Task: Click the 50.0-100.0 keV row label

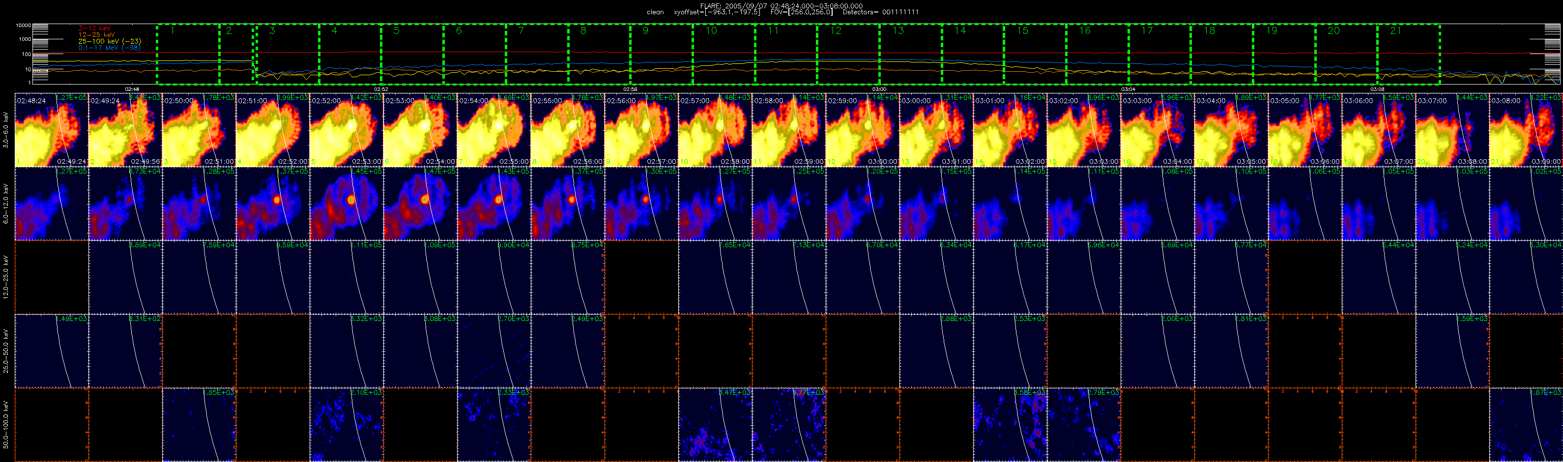Action: pos(6,425)
